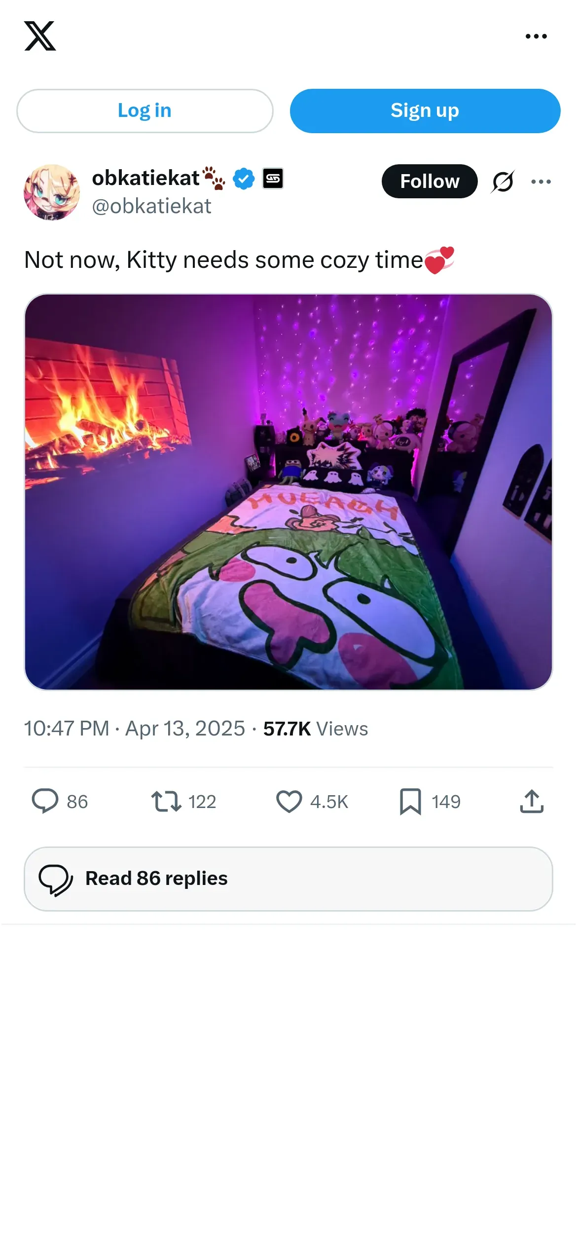
Task: Click the Sign up button
Action: click(x=425, y=110)
